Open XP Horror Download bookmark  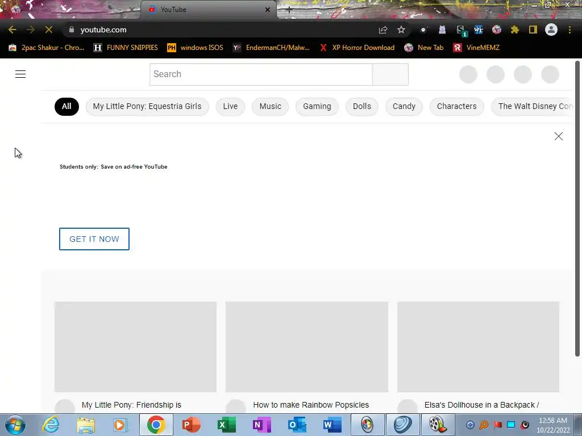click(x=357, y=48)
